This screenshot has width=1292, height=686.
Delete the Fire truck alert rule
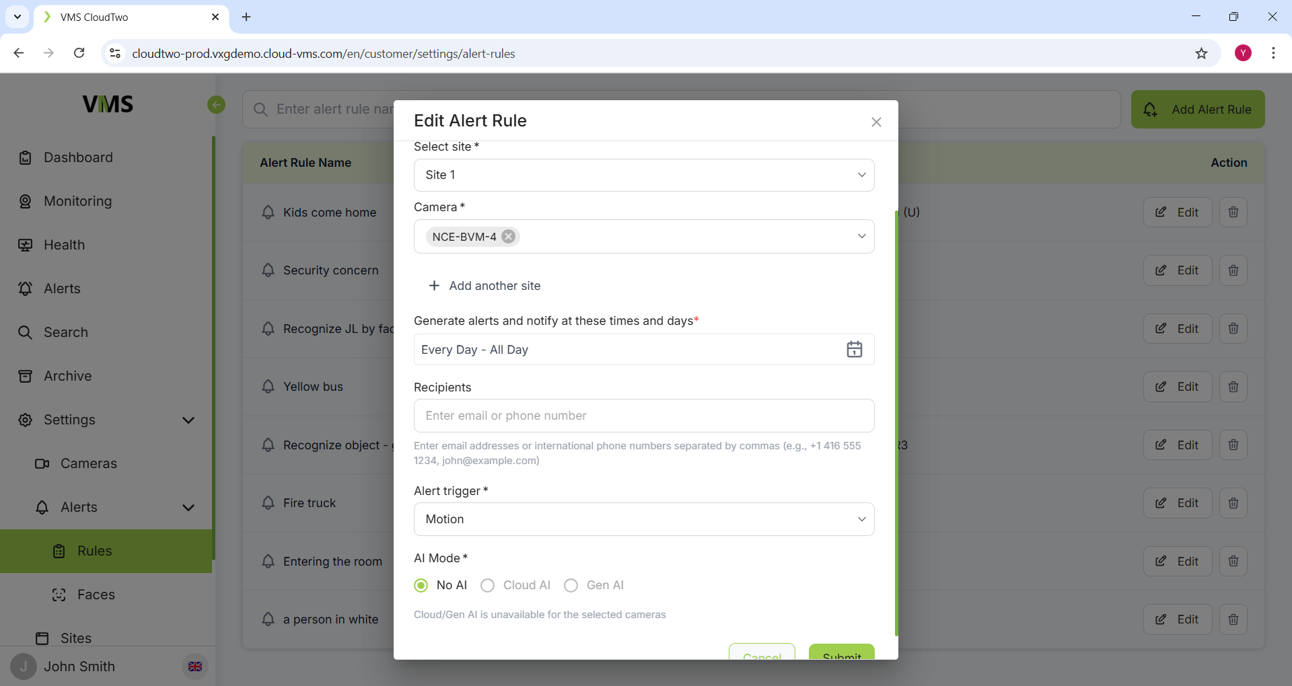click(x=1233, y=503)
